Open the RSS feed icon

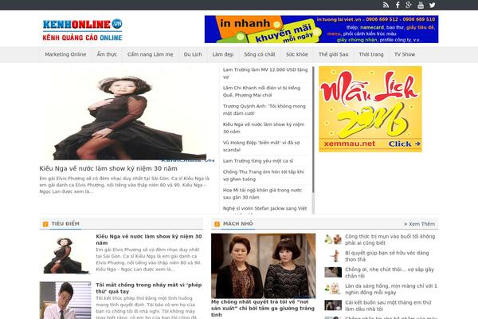pyautogui.click(x=386, y=5)
